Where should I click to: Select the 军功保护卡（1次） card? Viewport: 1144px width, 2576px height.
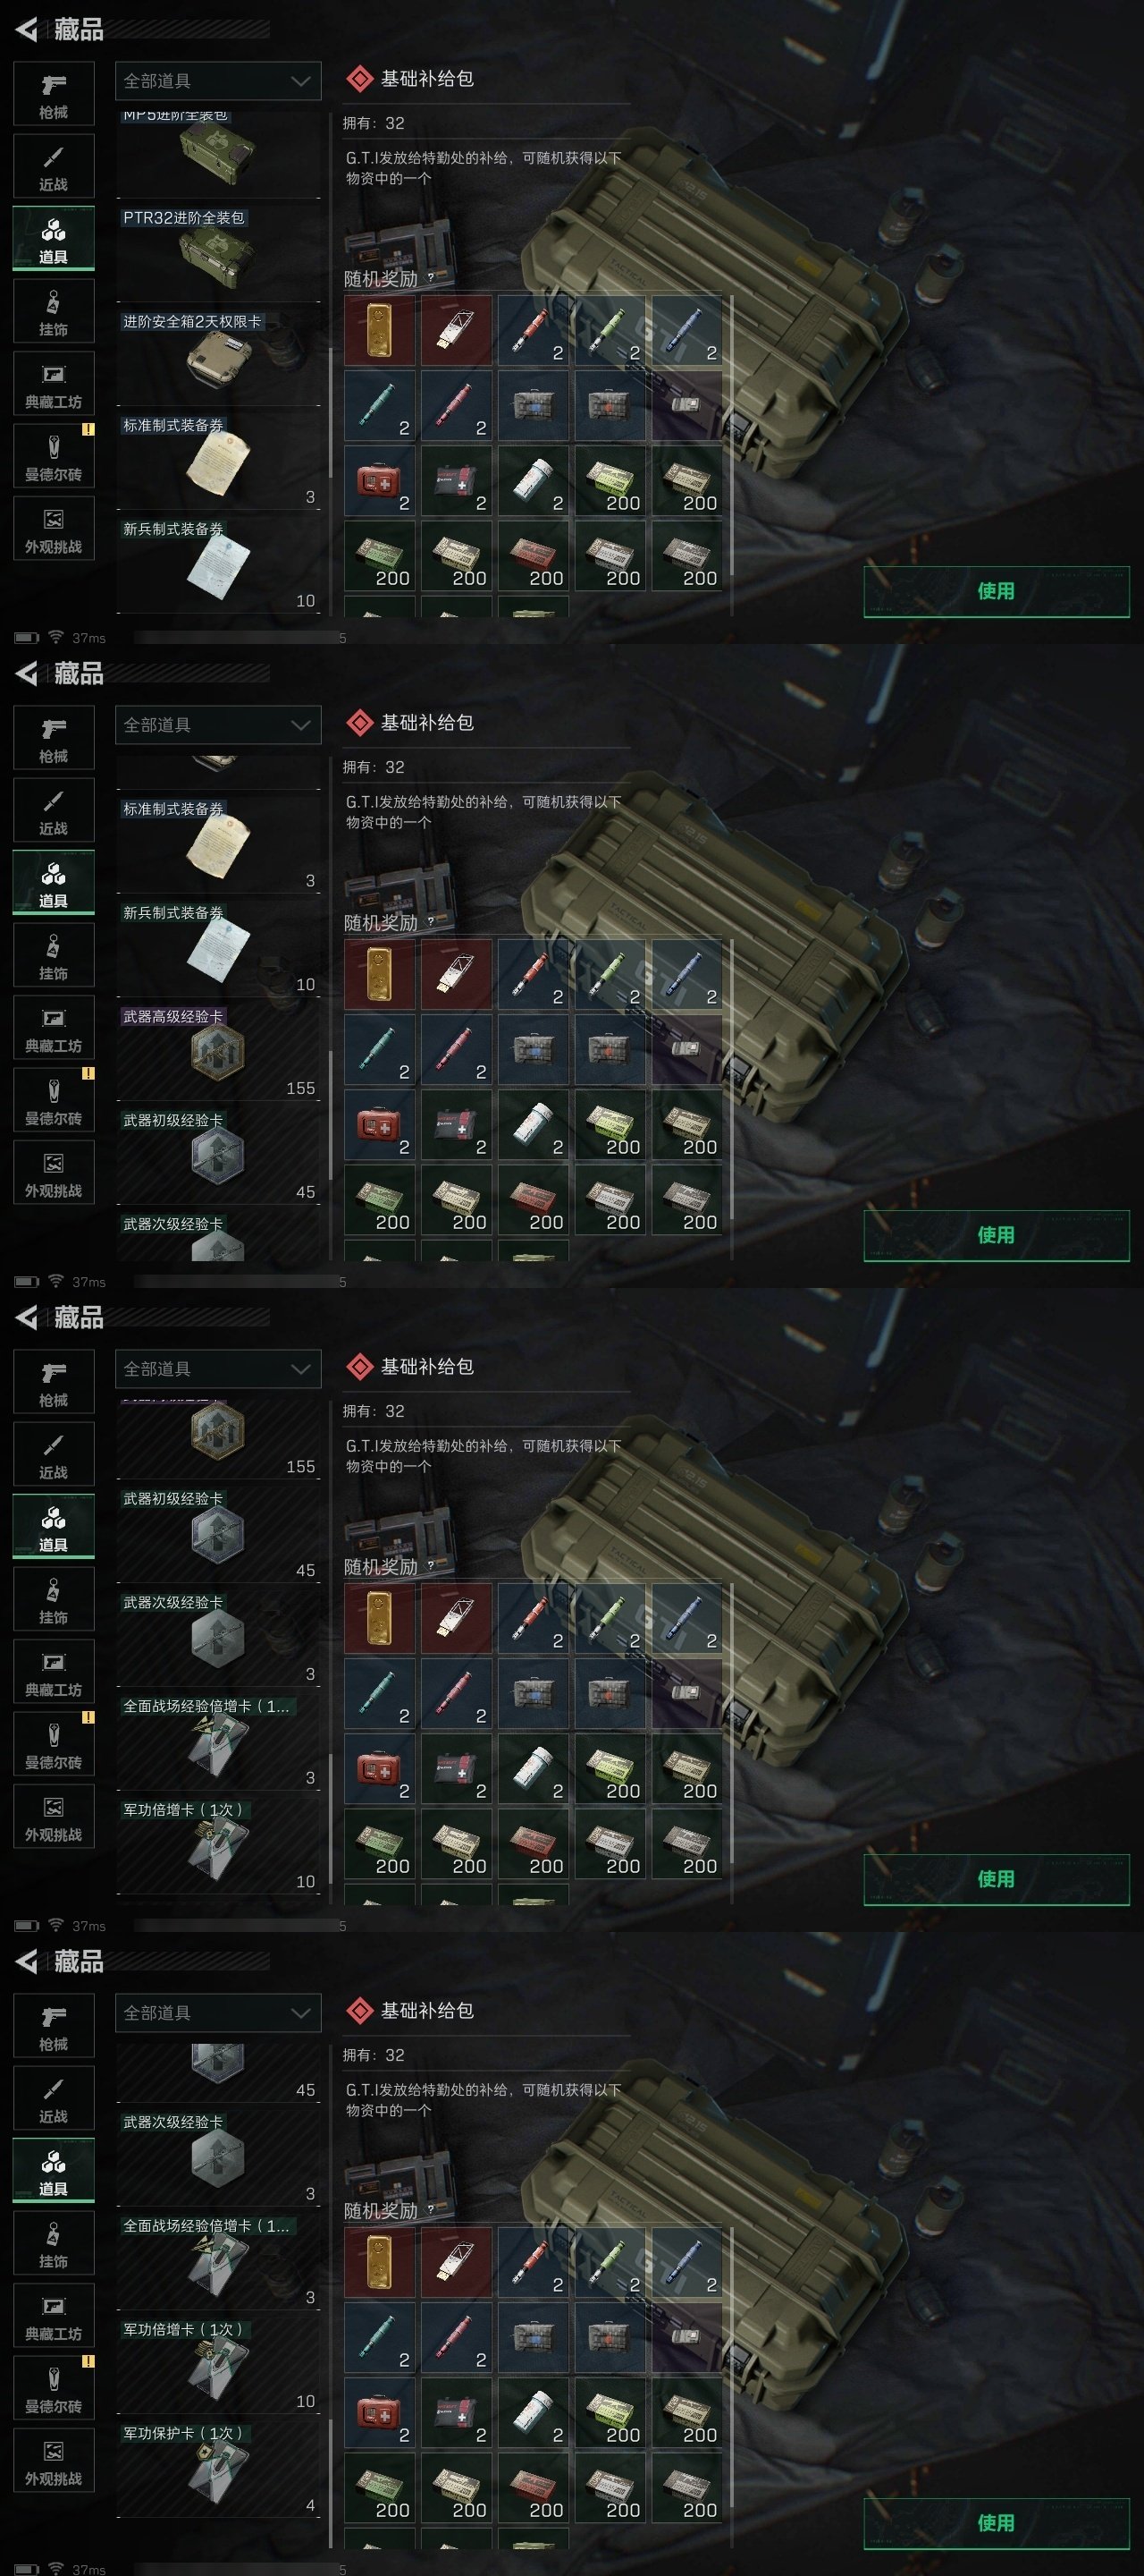218,2469
